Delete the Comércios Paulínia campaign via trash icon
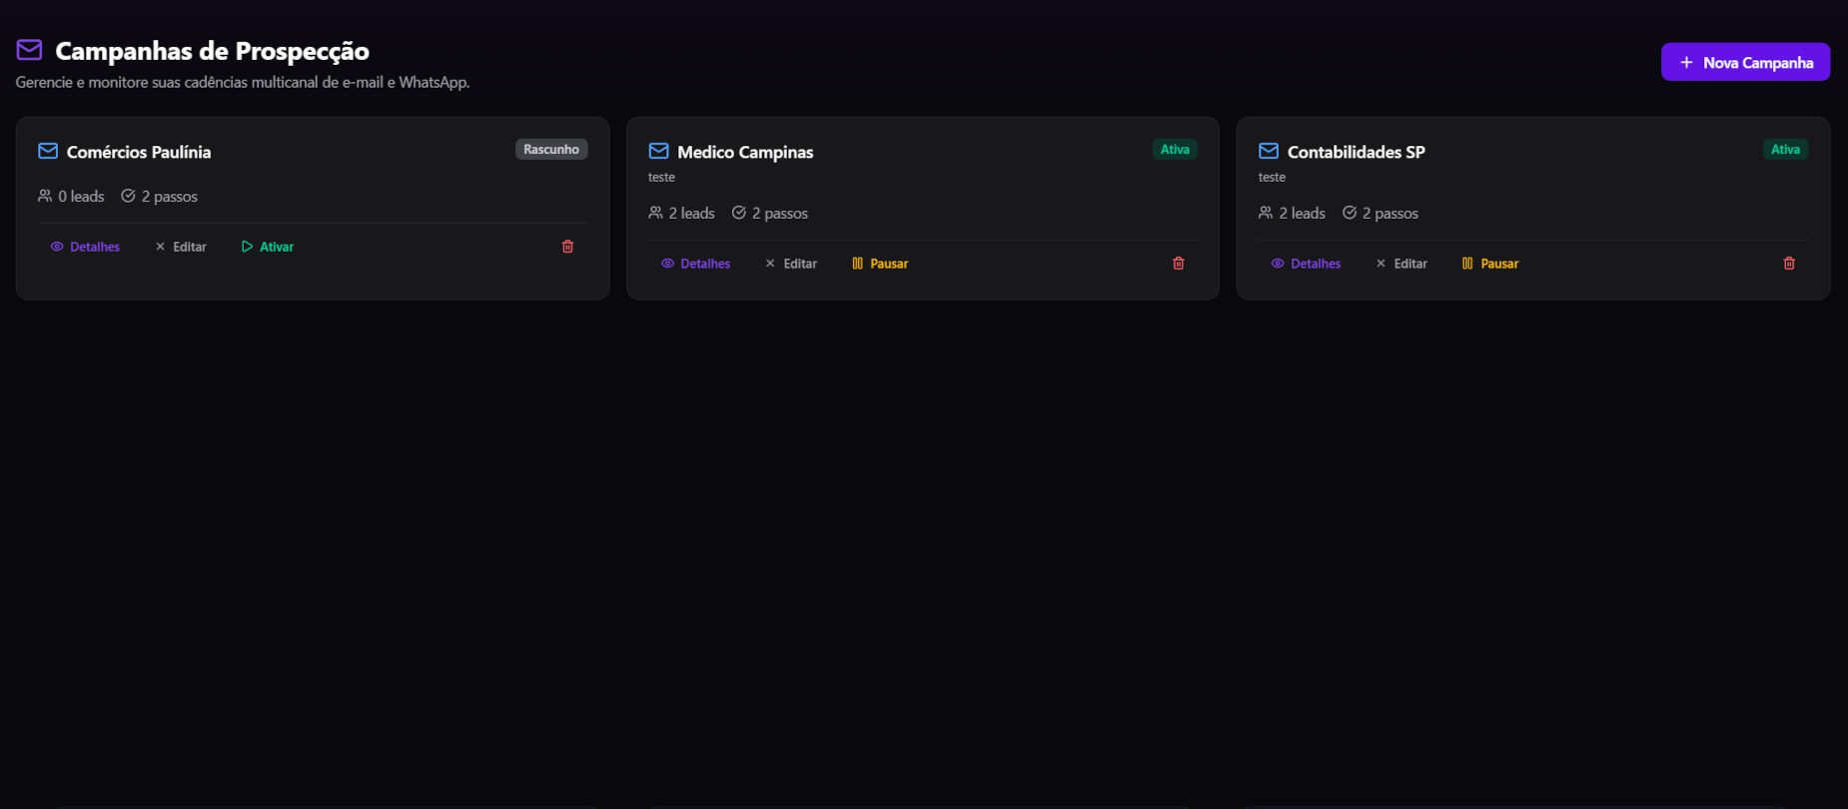The image size is (1848, 809). point(567,247)
